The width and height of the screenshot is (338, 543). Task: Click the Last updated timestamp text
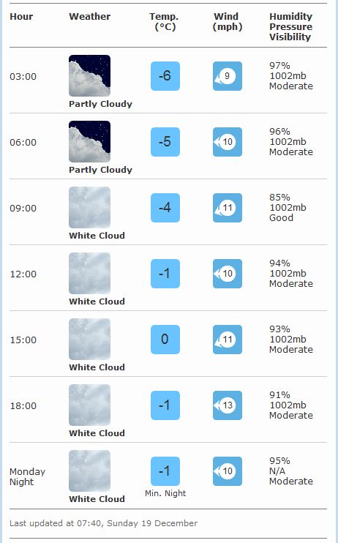(x=104, y=523)
